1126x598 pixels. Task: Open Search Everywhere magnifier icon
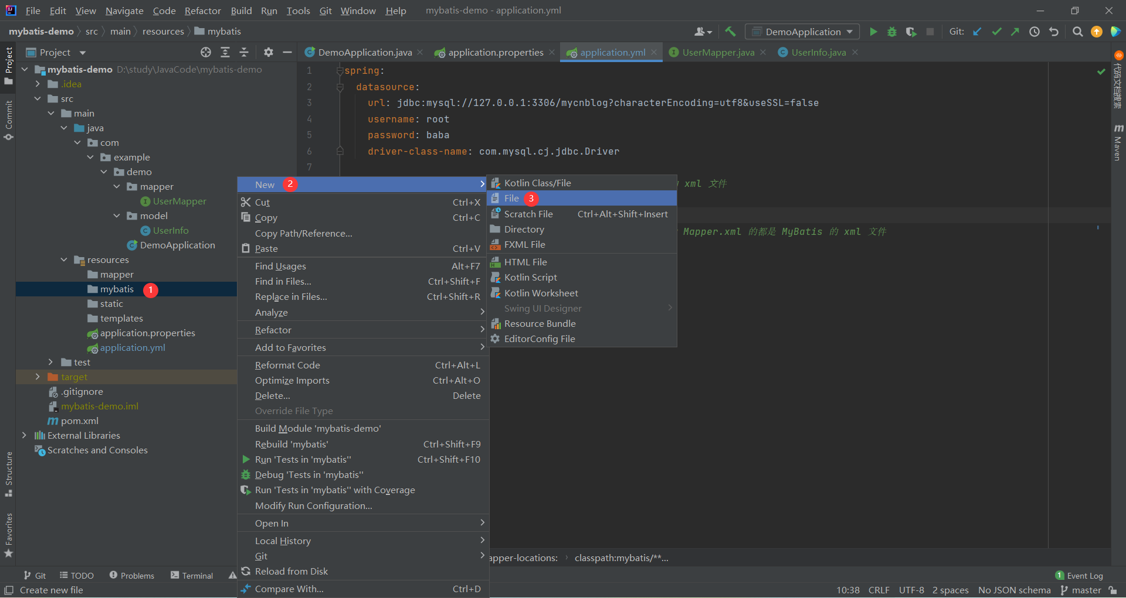click(1077, 32)
